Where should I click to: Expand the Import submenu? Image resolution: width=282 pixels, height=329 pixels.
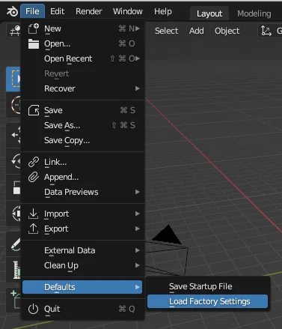[82, 214]
